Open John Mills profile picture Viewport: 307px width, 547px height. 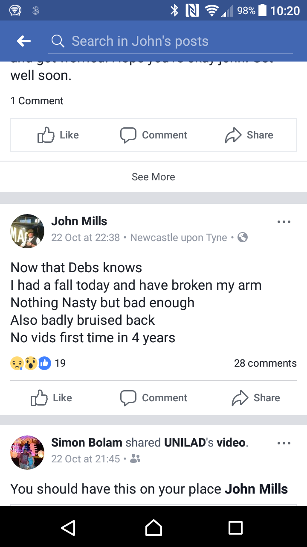[x=27, y=231]
